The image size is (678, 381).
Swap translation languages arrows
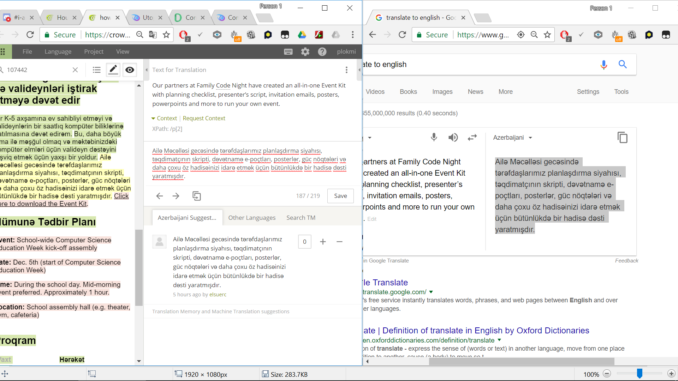pos(472,137)
